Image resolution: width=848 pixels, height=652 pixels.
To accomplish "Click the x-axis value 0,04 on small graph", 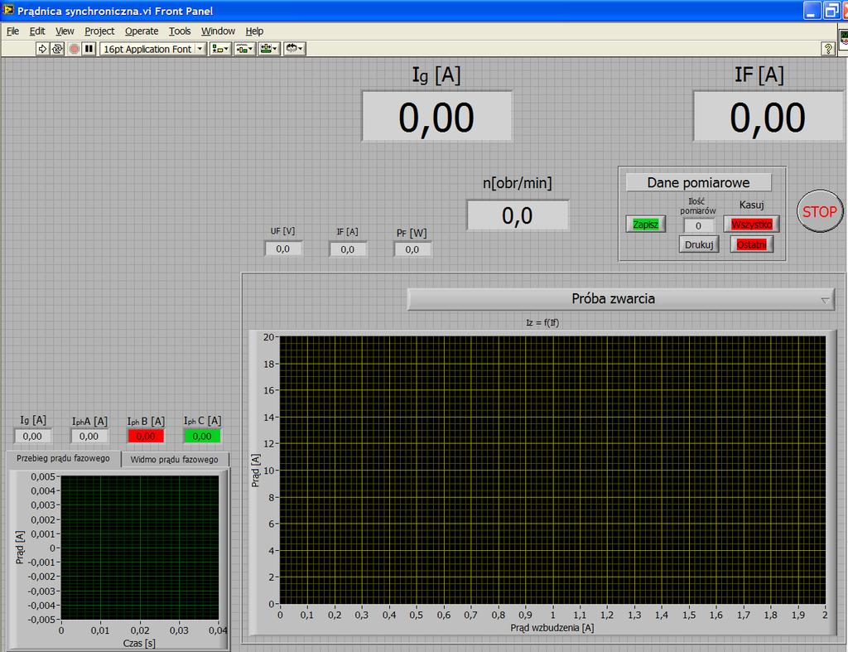I will click(218, 630).
